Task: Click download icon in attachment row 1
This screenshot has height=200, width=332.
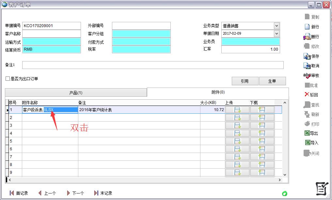Action: [x=262, y=110]
